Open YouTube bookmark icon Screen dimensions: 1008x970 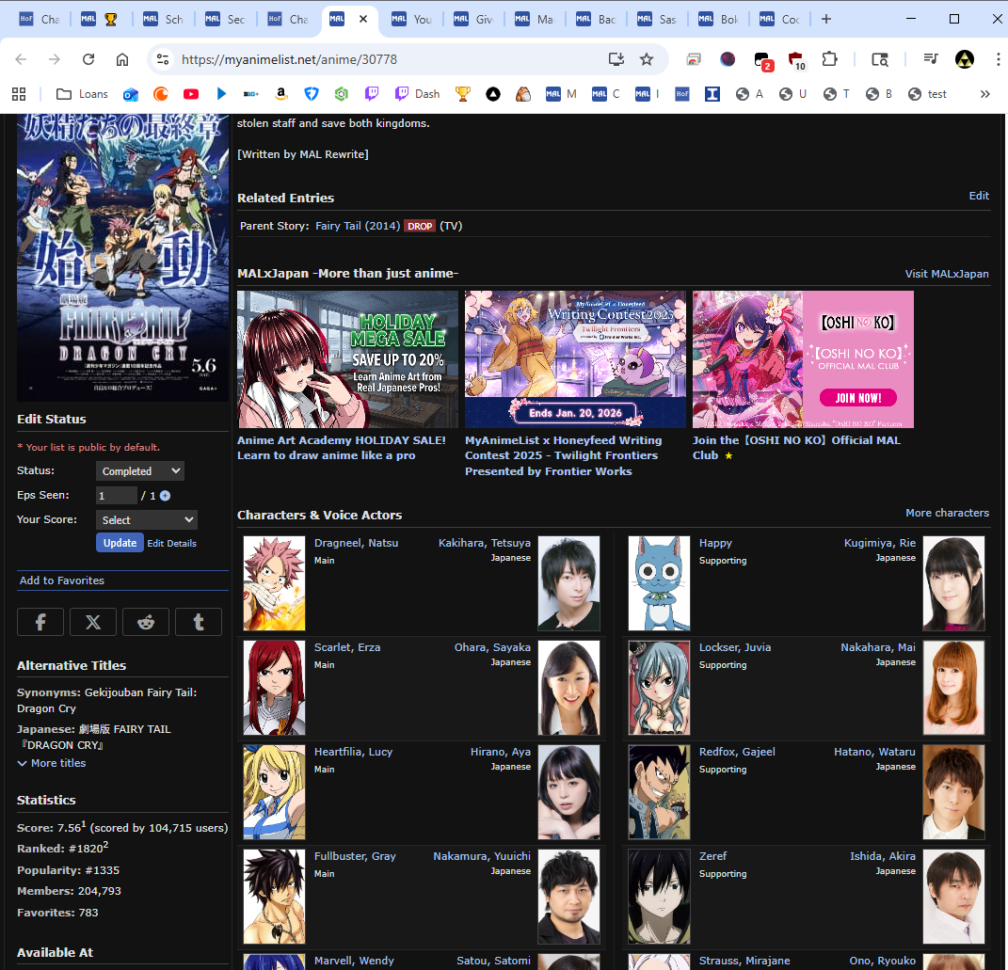pos(191,94)
